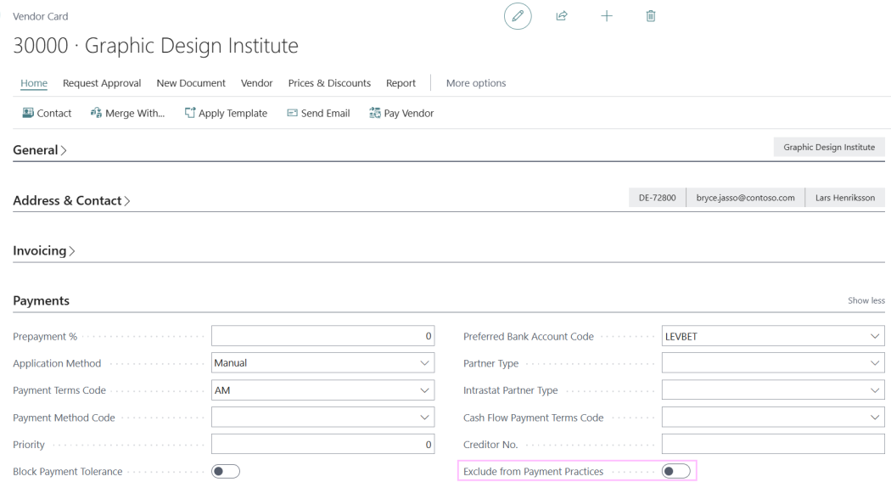Click the Send Email envelope icon
This screenshot has height=482, width=891.
[x=292, y=113]
